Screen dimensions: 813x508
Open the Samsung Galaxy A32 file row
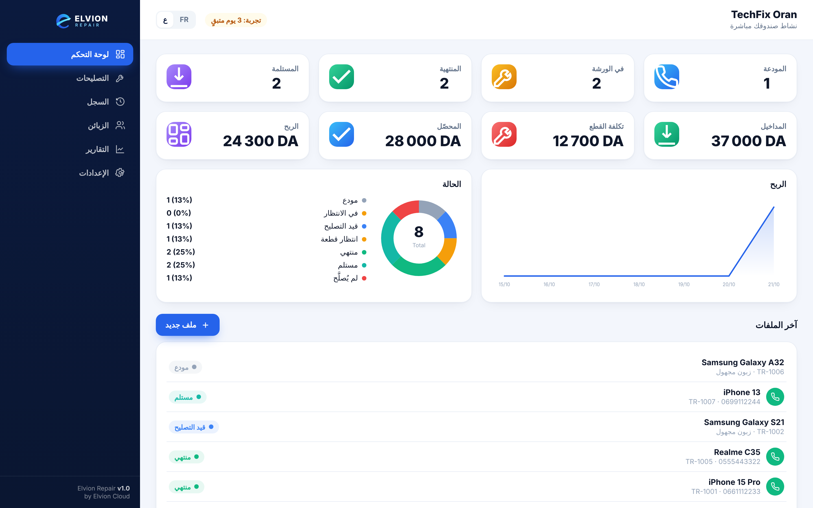(477, 367)
